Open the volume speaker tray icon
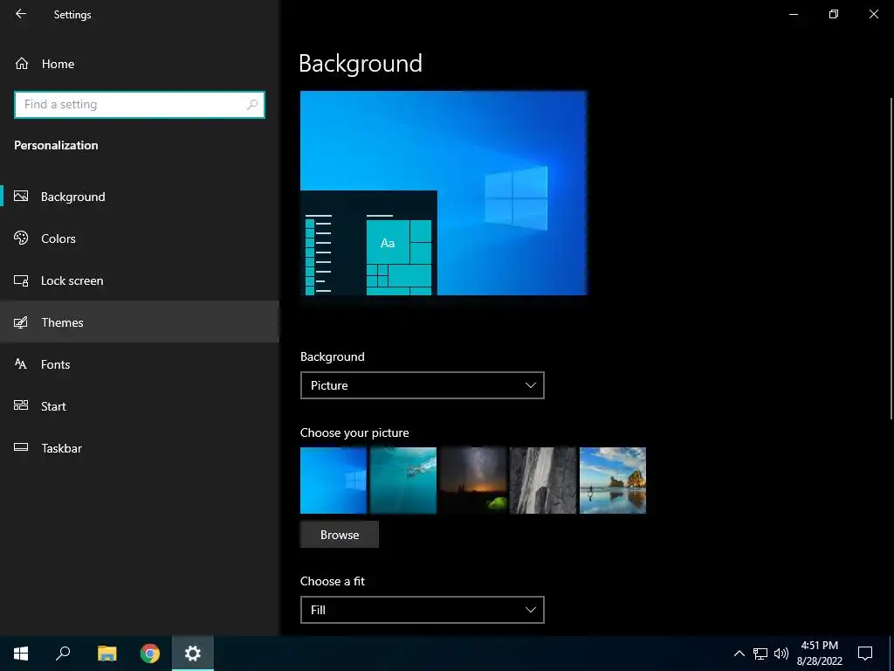Image resolution: width=894 pixels, height=671 pixels. click(x=781, y=654)
